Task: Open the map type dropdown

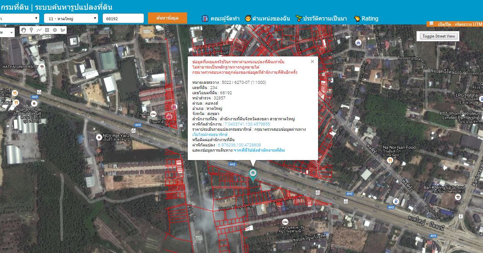Action: [7, 32]
